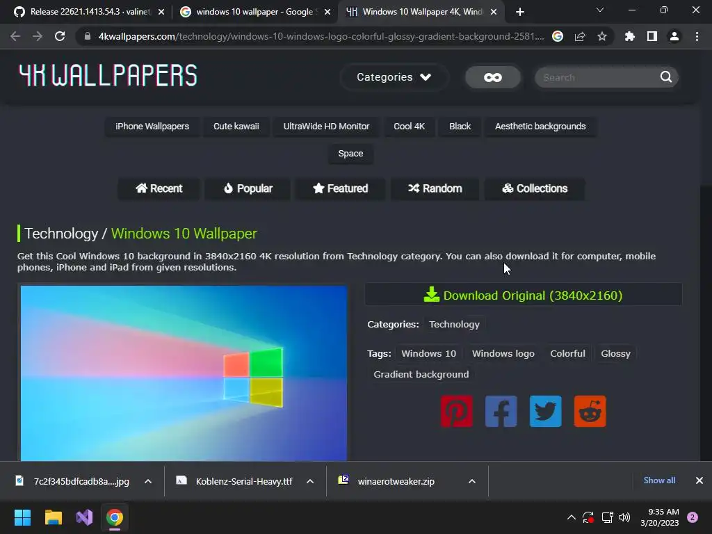Share wallpaper on Pinterest
712x534 pixels.
[456, 412]
